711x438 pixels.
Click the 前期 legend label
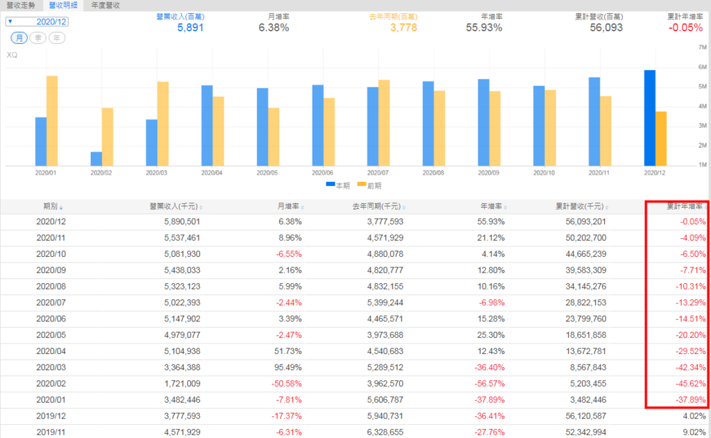374,186
